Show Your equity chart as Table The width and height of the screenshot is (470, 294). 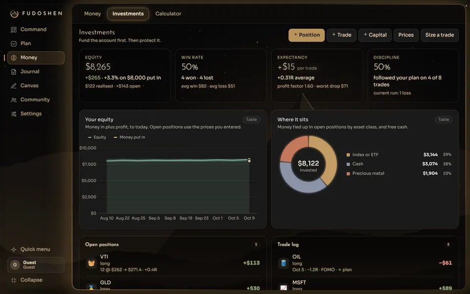tap(251, 120)
